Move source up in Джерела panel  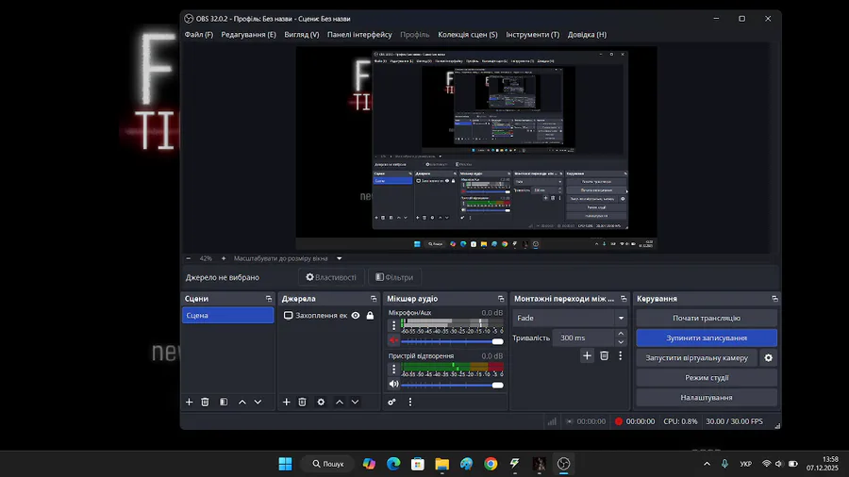340,402
